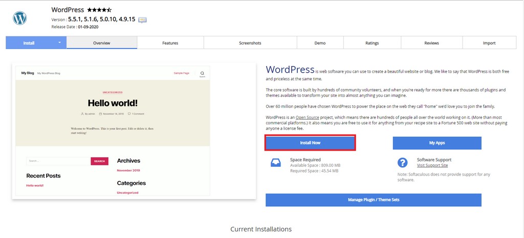
Task: Click the changelog icon next to version numbers
Action: pyautogui.click(x=142, y=20)
